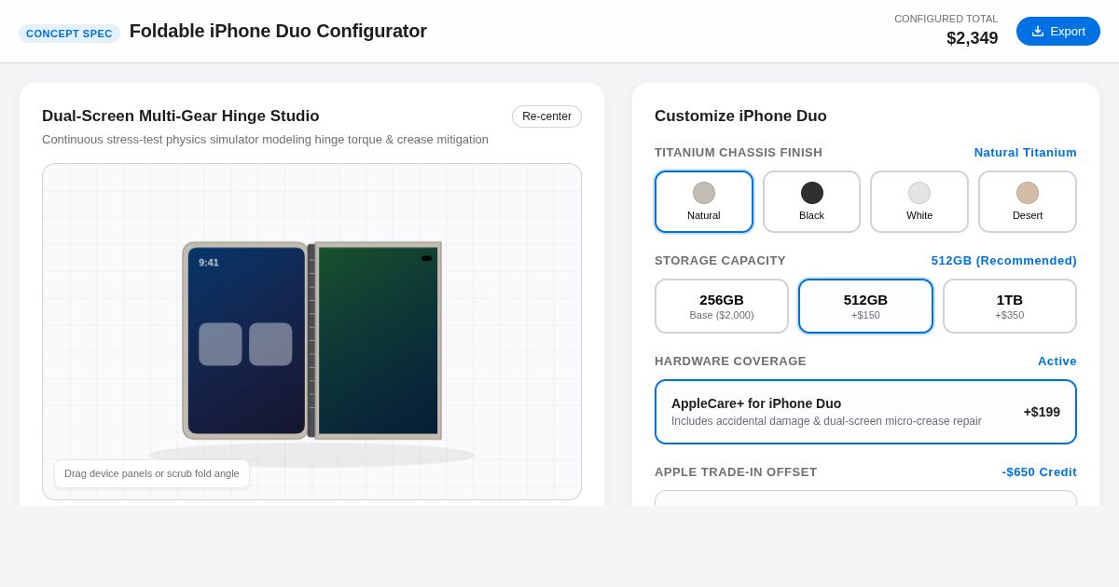Select 512GB storage option
Viewport: 1119px width, 587px height.
point(865,306)
